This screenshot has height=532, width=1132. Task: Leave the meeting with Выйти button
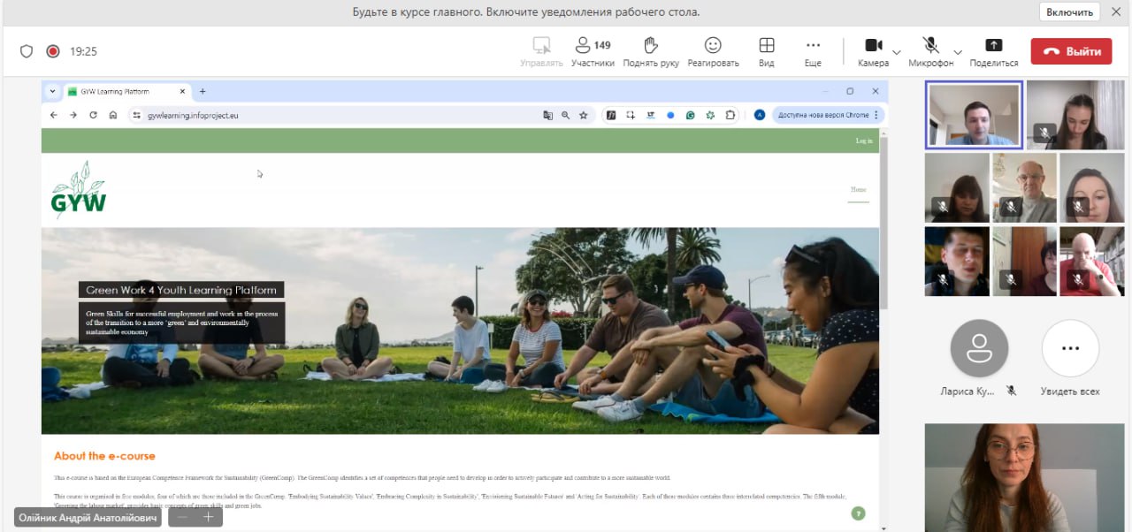pyautogui.click(x=1071, y=51)
